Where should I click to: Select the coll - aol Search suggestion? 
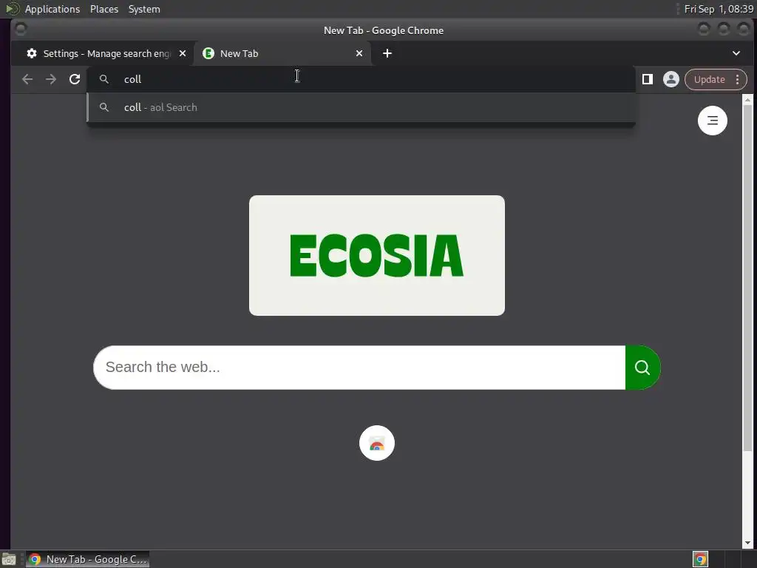(361, 107)
